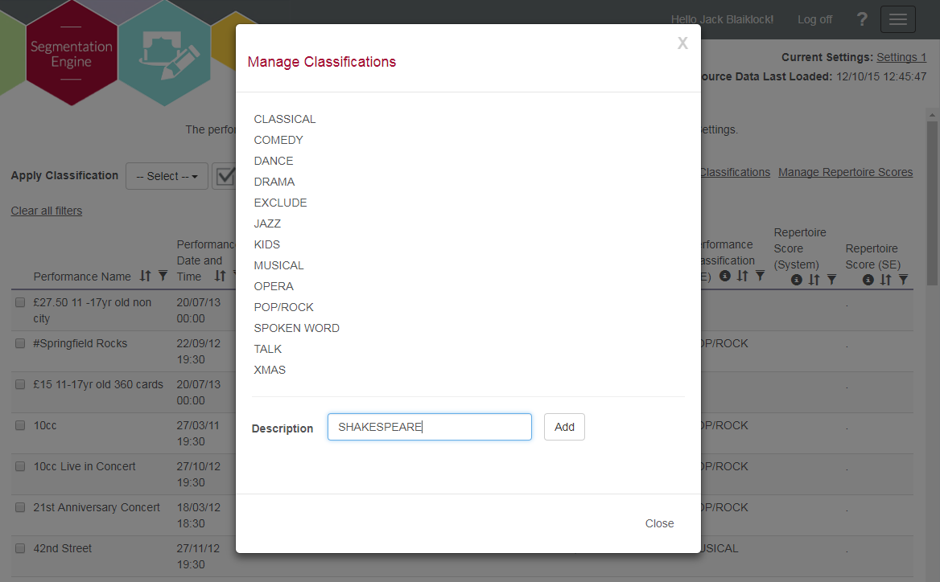
Task: Open the help question mark icon
Action: [862, 19]
